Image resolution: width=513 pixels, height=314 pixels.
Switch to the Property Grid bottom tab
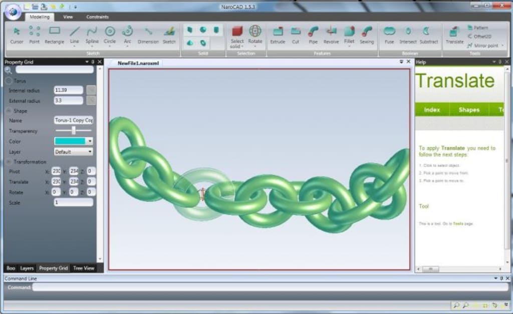[53, 268]
